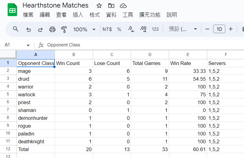Screen dimensions: 244x158
Task: Click the Total Games header cell
Action: [x=150, y=63]
